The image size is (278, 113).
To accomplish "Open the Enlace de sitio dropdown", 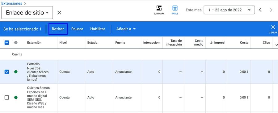I will (27, 13).
